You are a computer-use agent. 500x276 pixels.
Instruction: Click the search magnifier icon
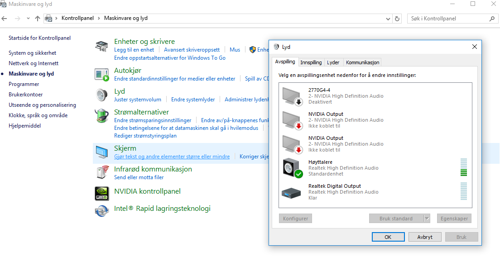492,19
